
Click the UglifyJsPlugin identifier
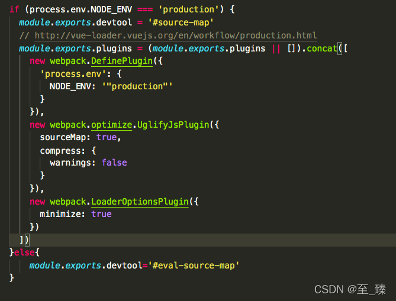[x=173, y=125]
